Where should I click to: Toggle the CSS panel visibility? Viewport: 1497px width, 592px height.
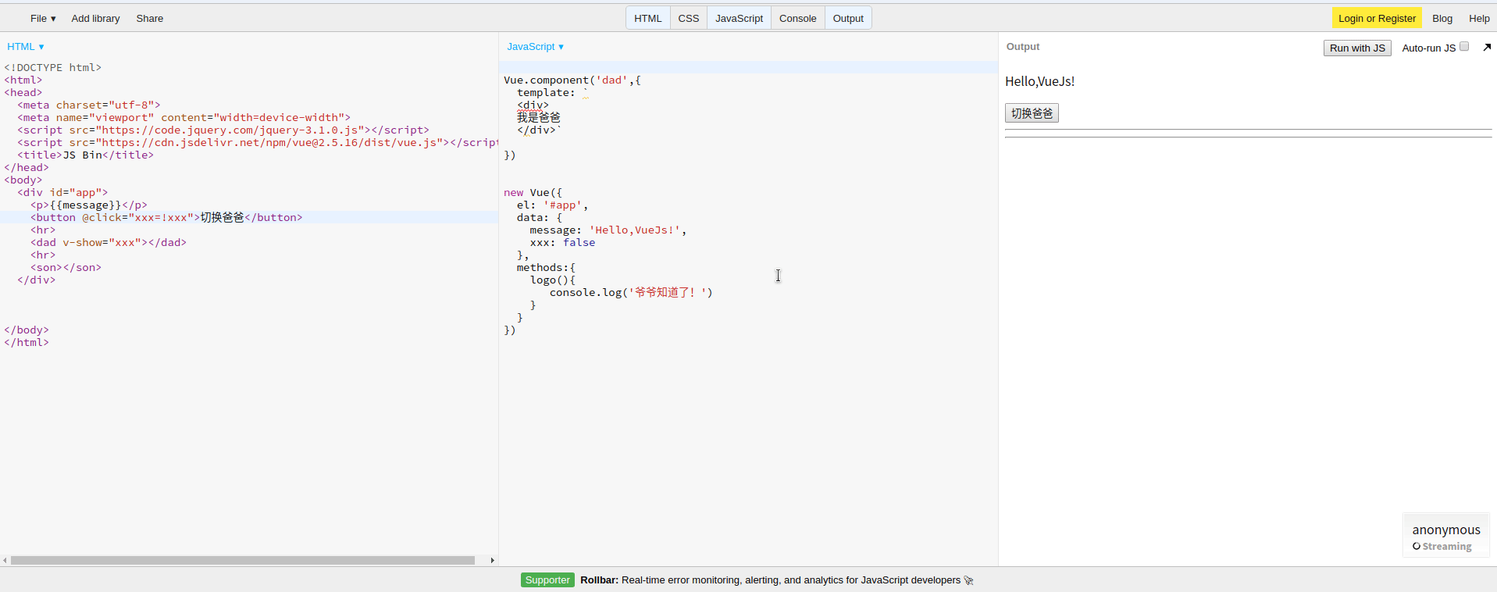(688, 18)
